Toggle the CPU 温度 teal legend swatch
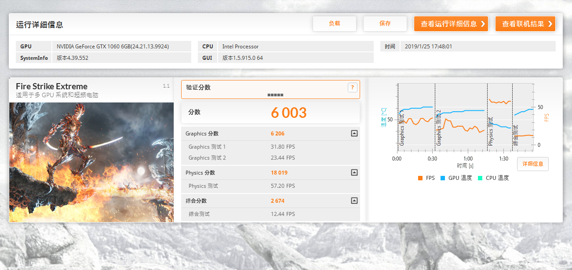The width and height of the screenshot is (572, 270). point(480,178)
